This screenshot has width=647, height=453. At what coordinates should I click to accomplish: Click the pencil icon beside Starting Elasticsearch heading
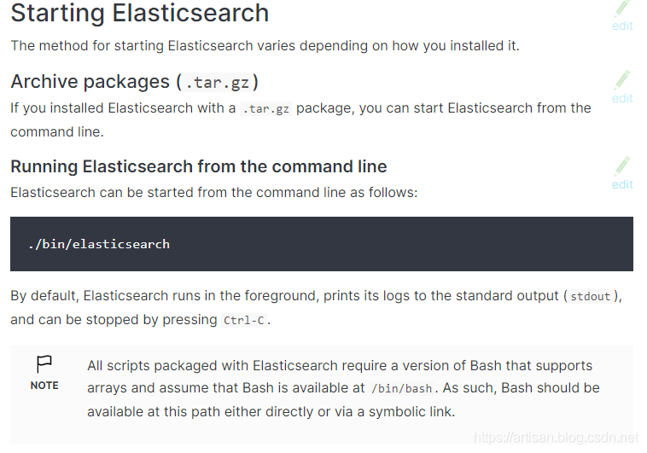coord(622,9)
